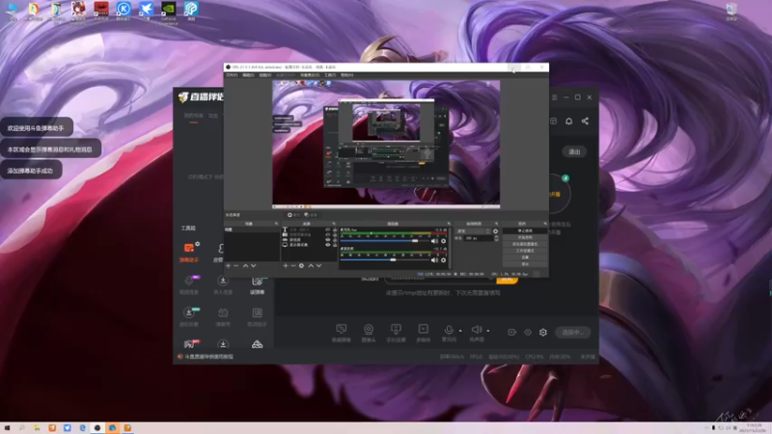Viewport: 772px width, 434px height.
Task: Click 停止推流 in OBS controls
Action: click(525, 231)
